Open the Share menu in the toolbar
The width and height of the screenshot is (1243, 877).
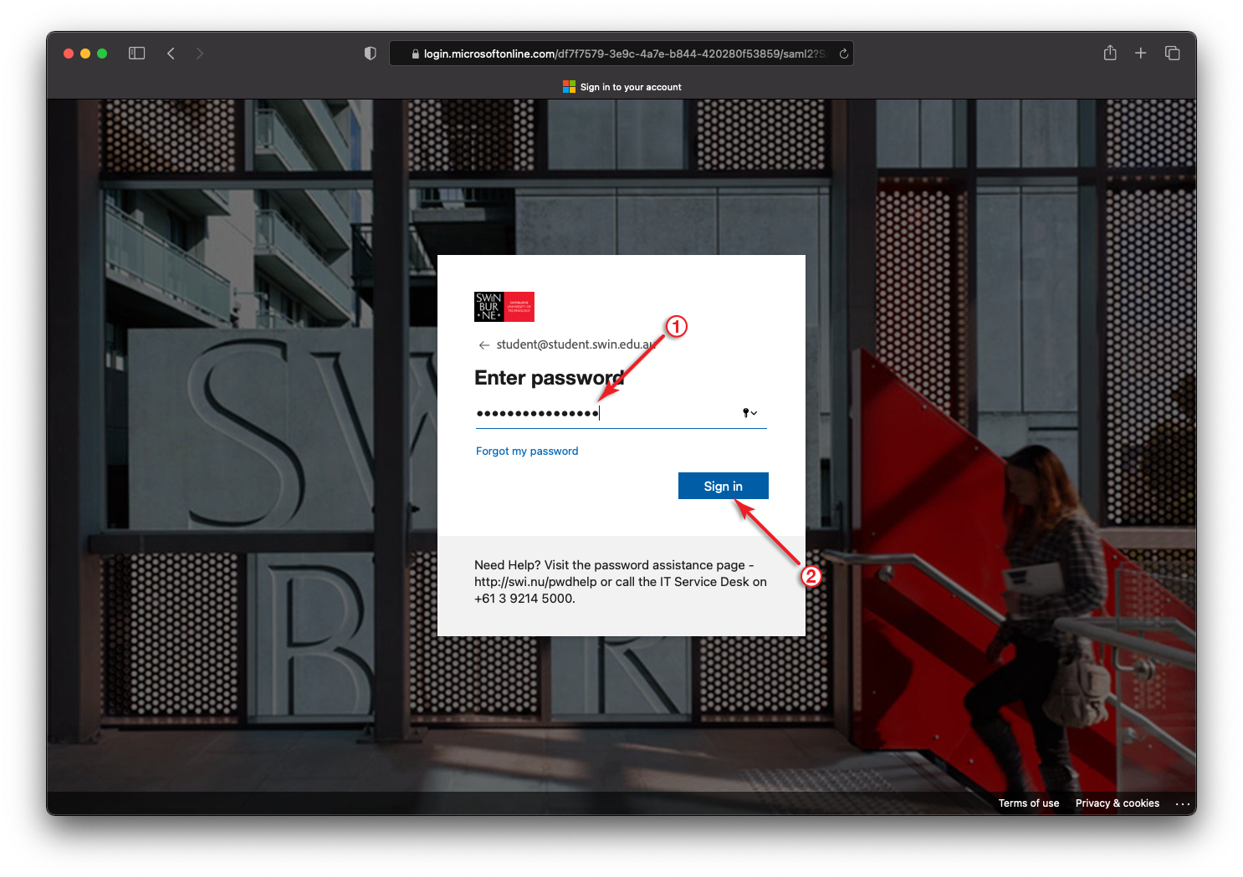(x=1109, y=54)
